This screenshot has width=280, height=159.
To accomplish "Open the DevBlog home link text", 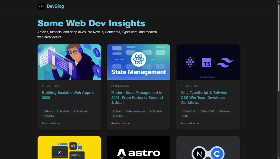I will coord(55,6).
